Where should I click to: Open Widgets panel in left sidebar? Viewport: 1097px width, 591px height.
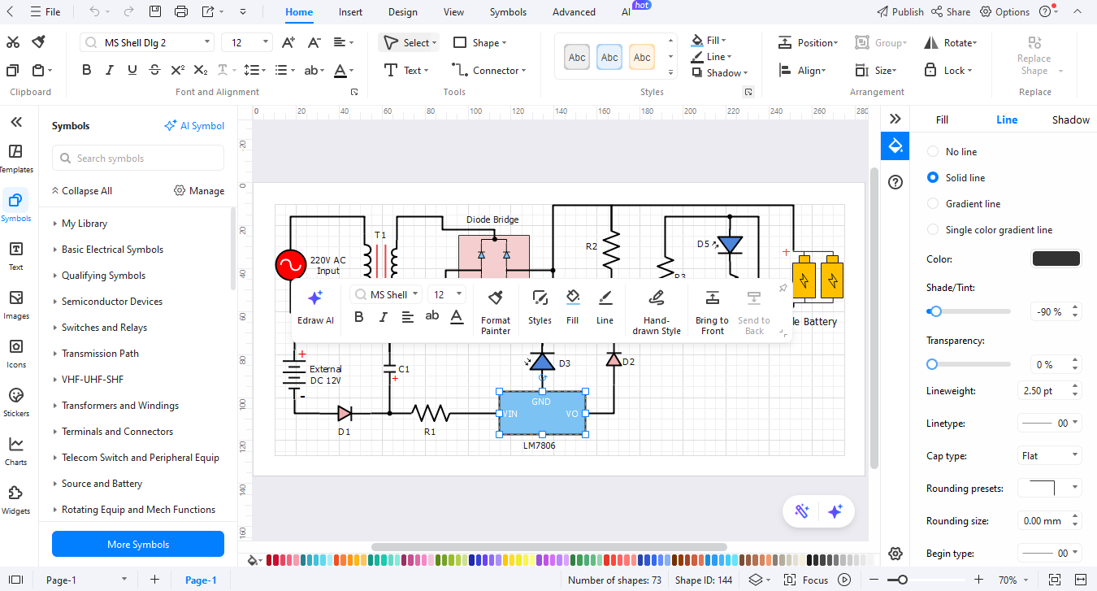tap(15, 499)
